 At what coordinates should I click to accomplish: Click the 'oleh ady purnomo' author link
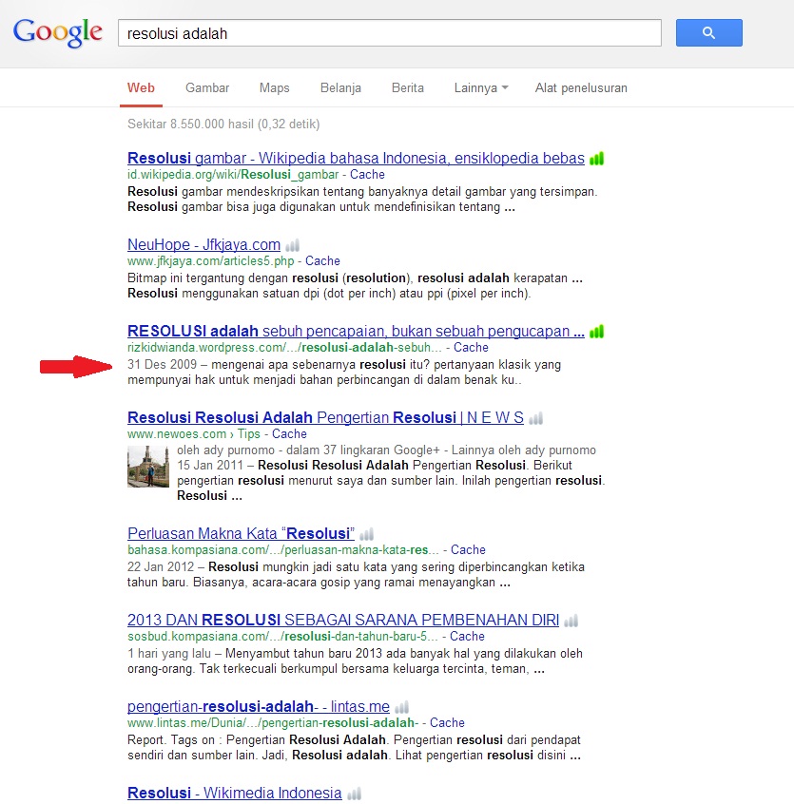tap(225, 450)
